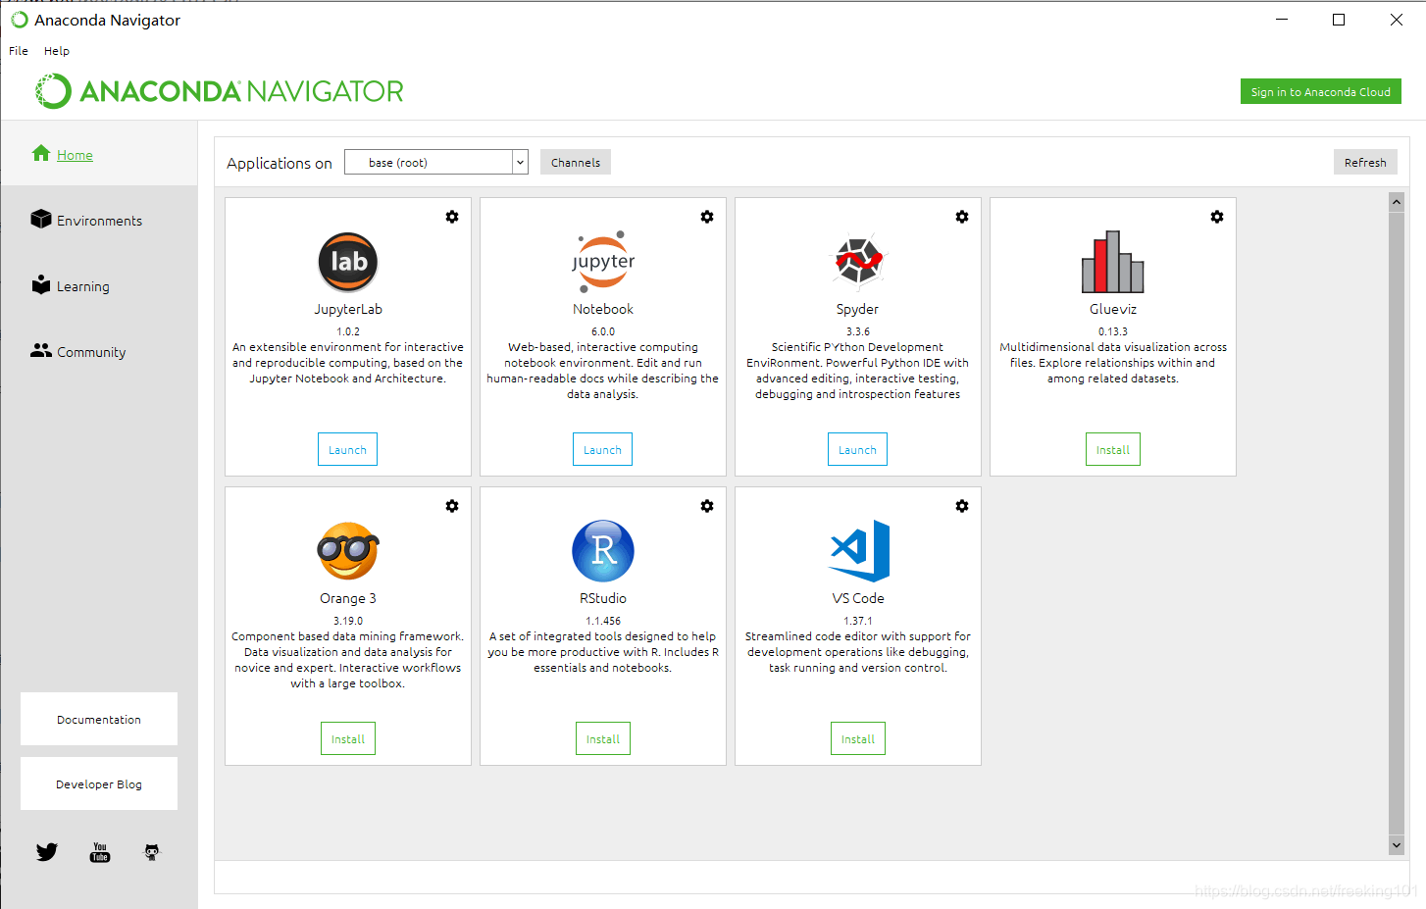Click the VS Code version 1.37.1 text
1426x909 pixels.
coord(858,621)
